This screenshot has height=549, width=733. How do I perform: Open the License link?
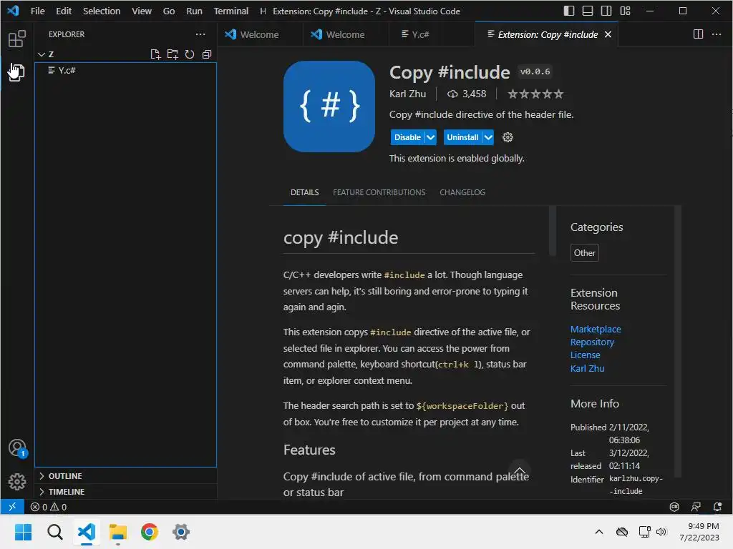585,355
